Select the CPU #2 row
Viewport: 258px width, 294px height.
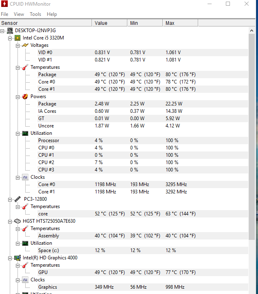[x=143, y=162]
